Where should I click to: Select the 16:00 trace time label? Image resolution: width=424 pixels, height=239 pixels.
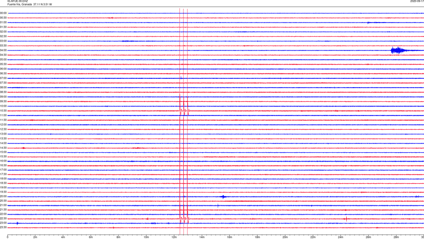click(x=3, y=161)
